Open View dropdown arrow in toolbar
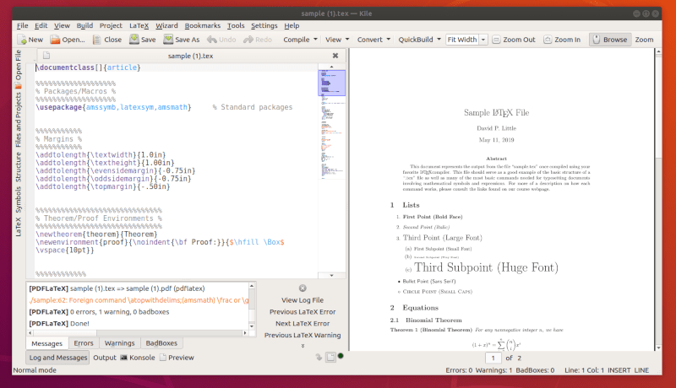The image size is (676, 388). [x=347, y=40]
